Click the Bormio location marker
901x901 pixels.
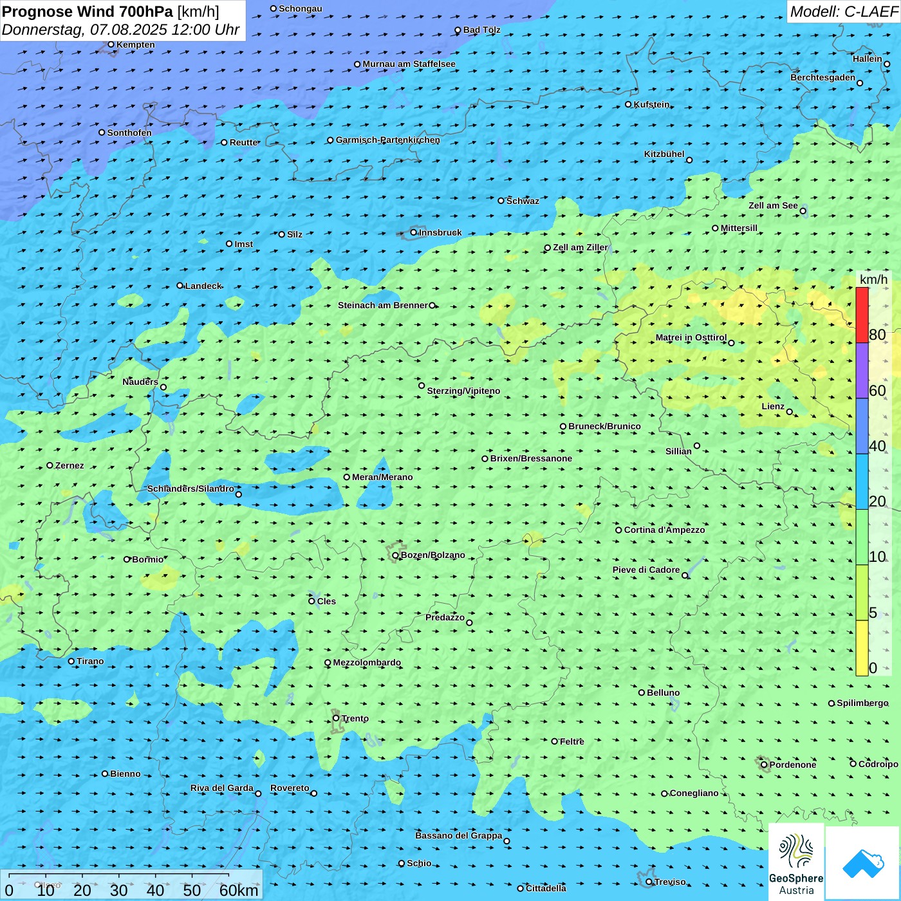click(x=127, y=559)
